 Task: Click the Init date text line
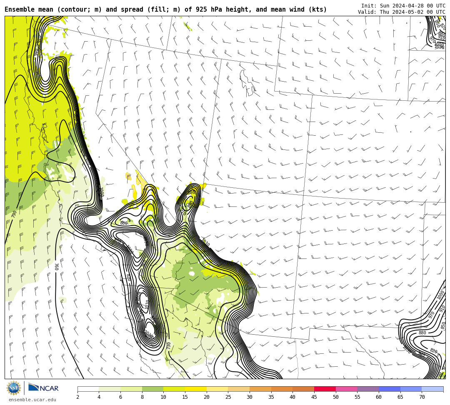[403, 6]
